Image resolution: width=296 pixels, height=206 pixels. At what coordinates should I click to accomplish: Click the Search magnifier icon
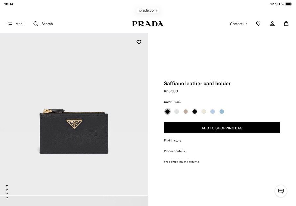[36, 24]
